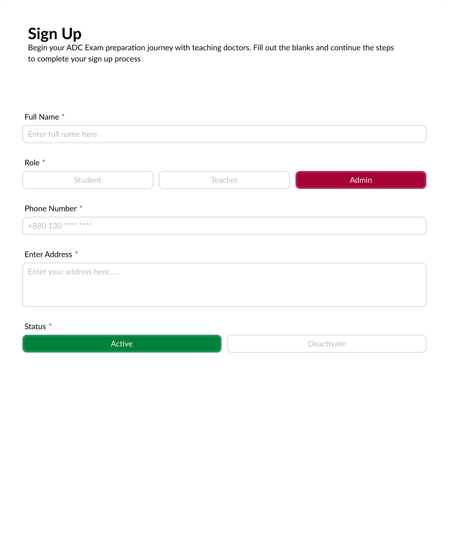
Task: Set status to Active
Action: click(122, 343)
